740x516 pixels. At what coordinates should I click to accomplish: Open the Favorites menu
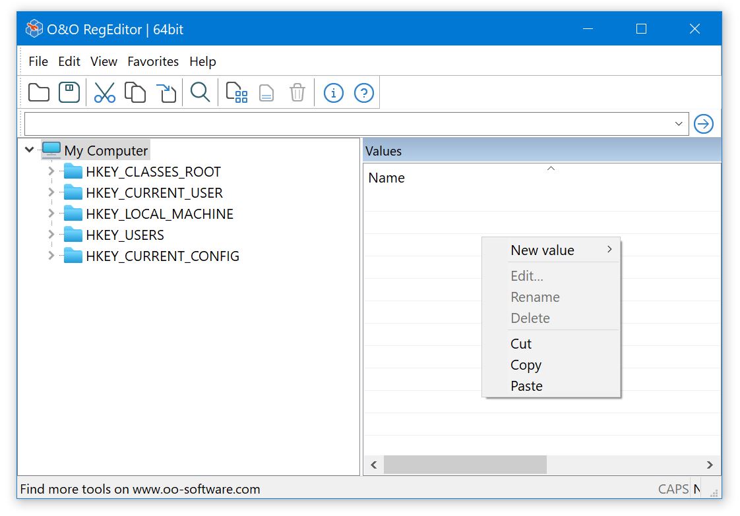pos(153,61)
